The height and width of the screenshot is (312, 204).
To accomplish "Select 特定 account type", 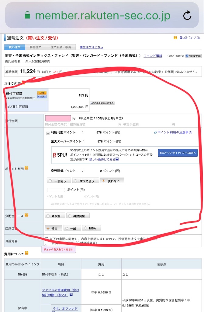I will [x=54, y=228].
